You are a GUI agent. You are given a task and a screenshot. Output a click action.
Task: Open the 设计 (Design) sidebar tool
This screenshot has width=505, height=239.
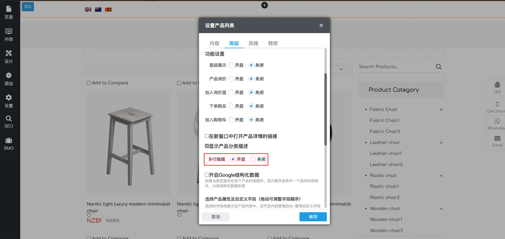(9, 56)
